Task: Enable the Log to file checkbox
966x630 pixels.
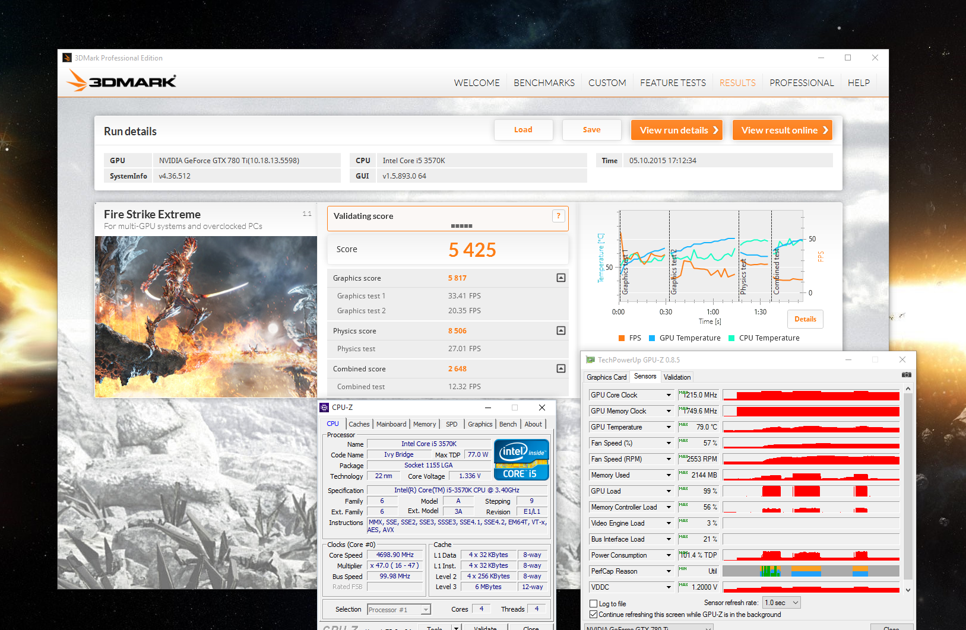Action: [593, 603]
